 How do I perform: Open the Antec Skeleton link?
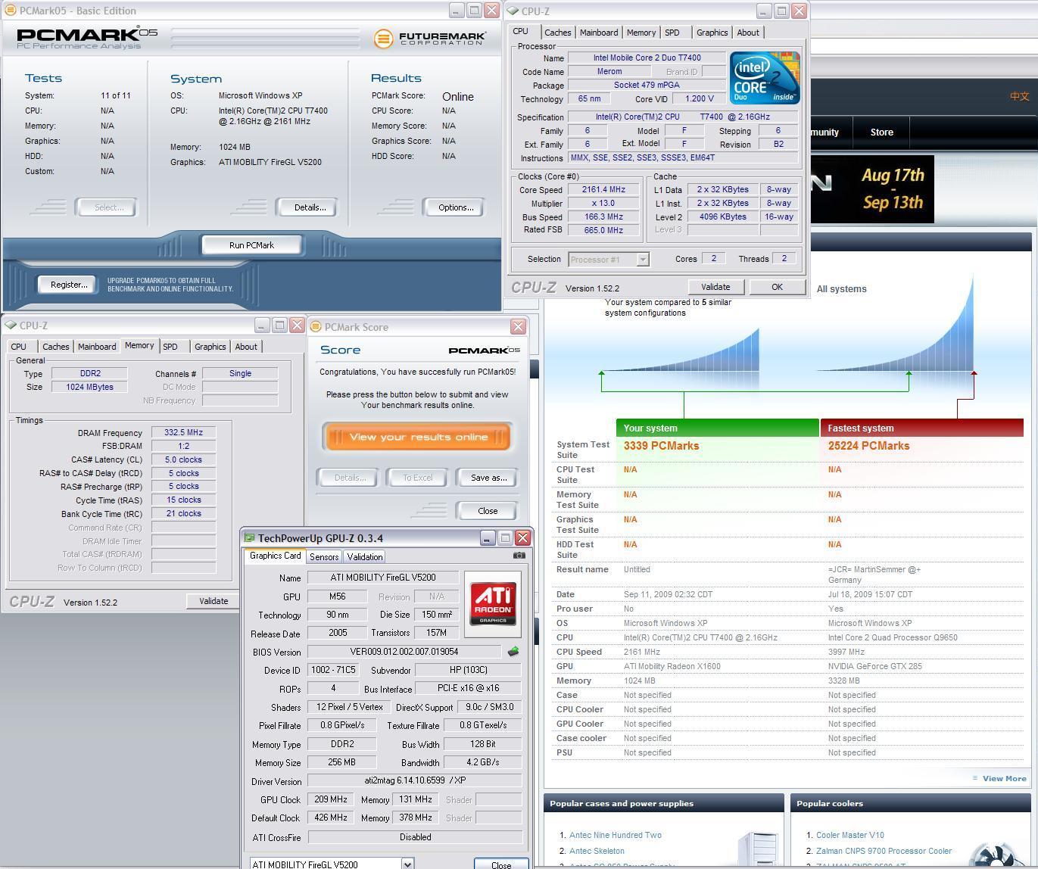click(x=597, y=851)
